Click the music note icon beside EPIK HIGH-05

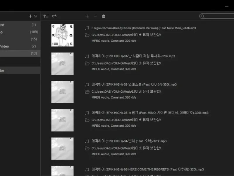click(87, 170)
